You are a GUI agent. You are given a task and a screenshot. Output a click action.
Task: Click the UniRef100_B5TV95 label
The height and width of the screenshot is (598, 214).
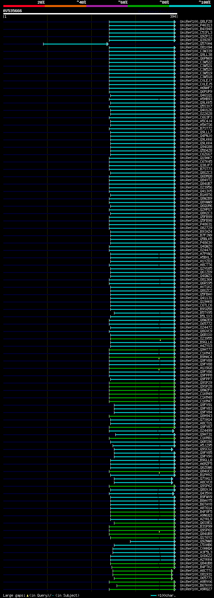(196, 313)
